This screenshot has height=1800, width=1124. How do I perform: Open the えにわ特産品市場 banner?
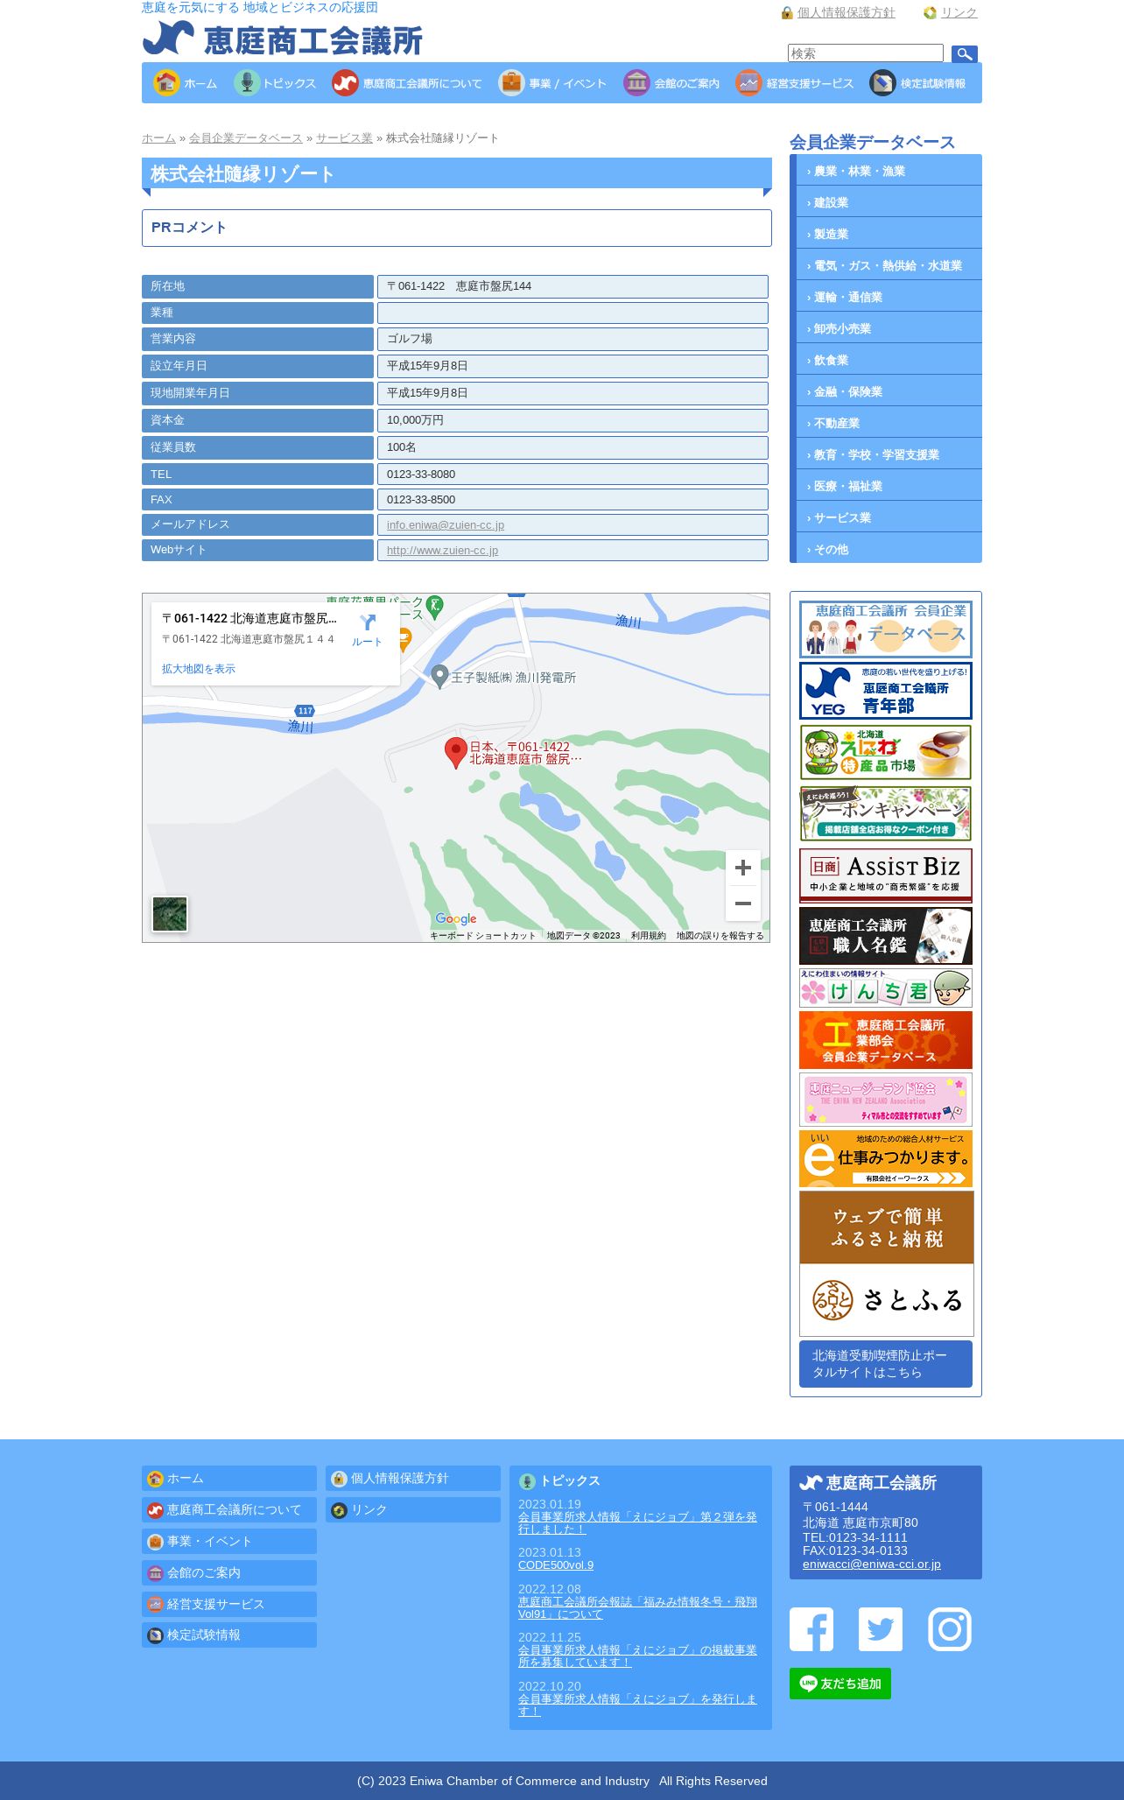tap(886, 752)
